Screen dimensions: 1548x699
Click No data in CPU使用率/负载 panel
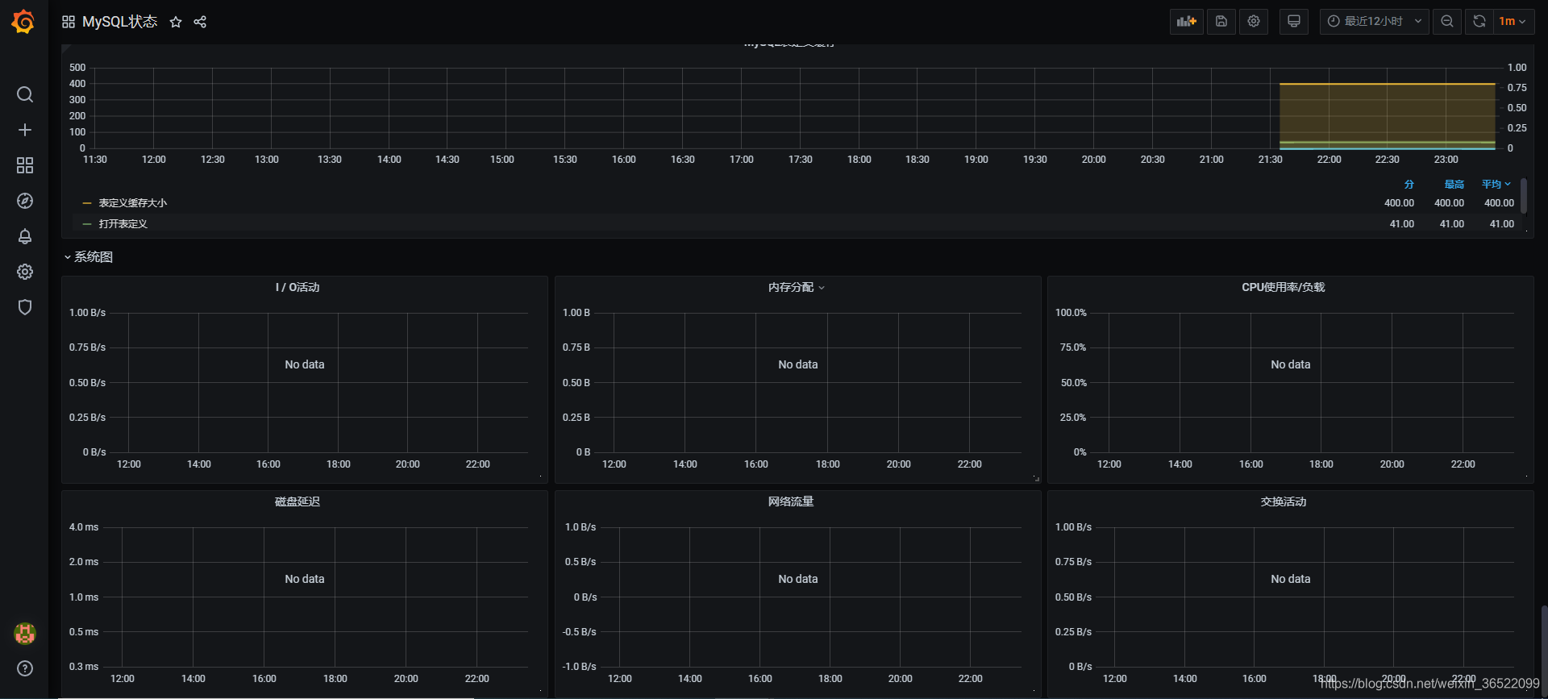click(1291, 364)
